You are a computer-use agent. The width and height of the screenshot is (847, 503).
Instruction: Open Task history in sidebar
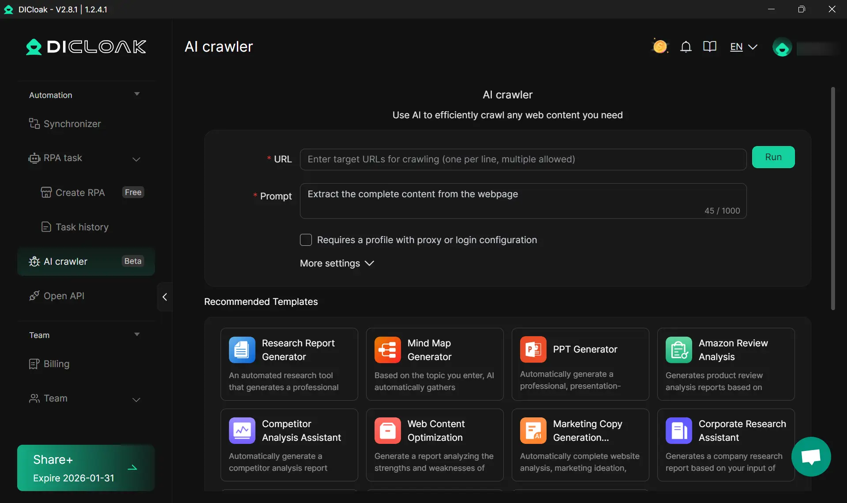coord(82,227)
